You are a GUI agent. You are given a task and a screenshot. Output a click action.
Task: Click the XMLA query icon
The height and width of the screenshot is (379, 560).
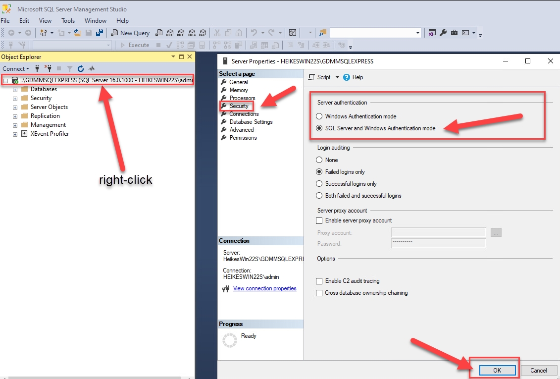(192, 33)
